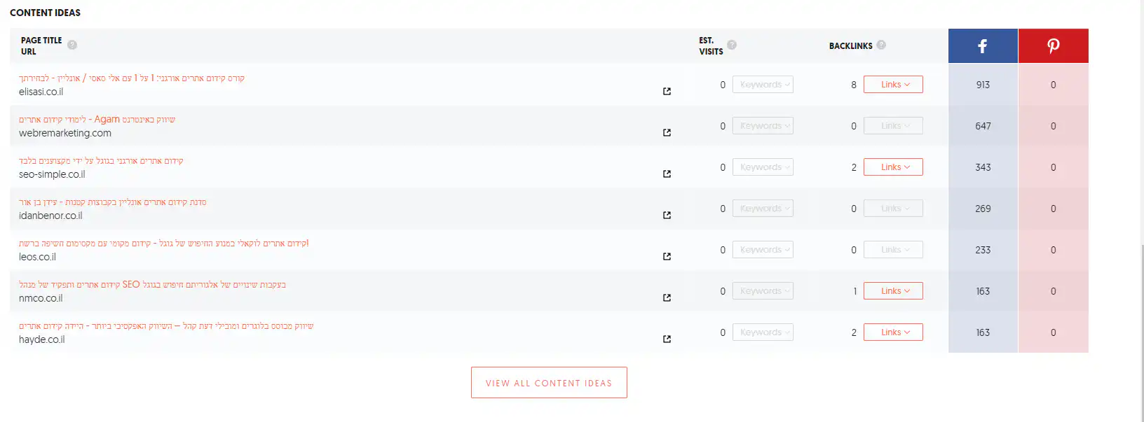
Task: Open external link icon for seo-simple.co.il
Action: pos(667,174)
